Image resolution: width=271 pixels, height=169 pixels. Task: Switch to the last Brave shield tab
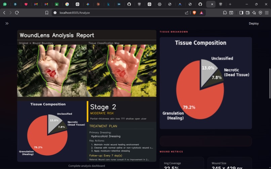[x=221, y=4]
